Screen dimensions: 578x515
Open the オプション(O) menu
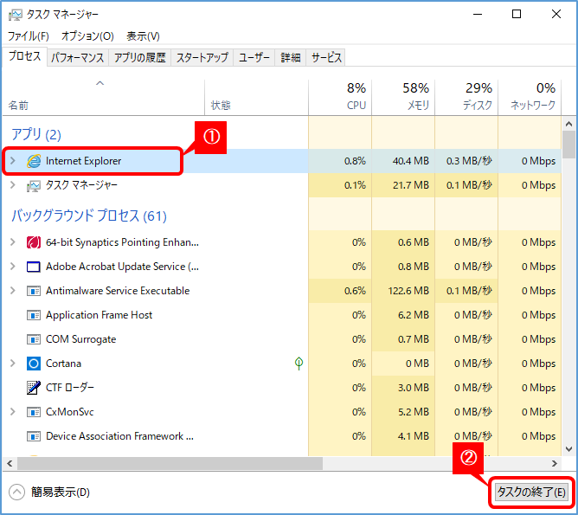[x=87, y=36]
